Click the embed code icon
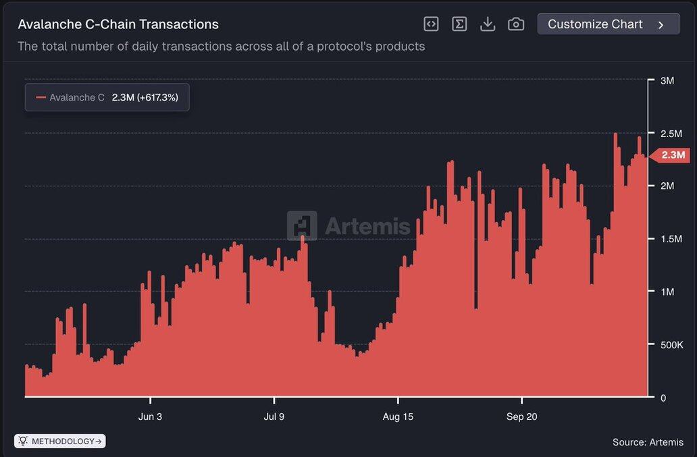The height and width of the screenshot is (457, 697). [x=431, y=24]
